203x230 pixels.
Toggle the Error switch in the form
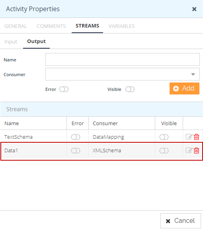tap(64, 89)
